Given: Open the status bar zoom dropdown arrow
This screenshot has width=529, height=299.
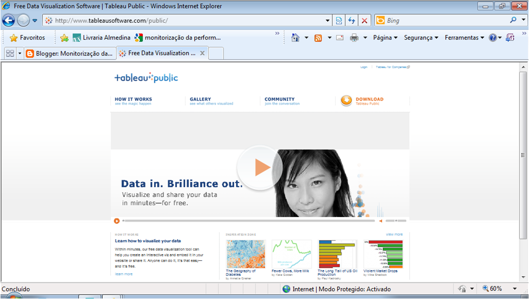Looking at the screenshot, I should pyautogui.click(x=515, y=289).
